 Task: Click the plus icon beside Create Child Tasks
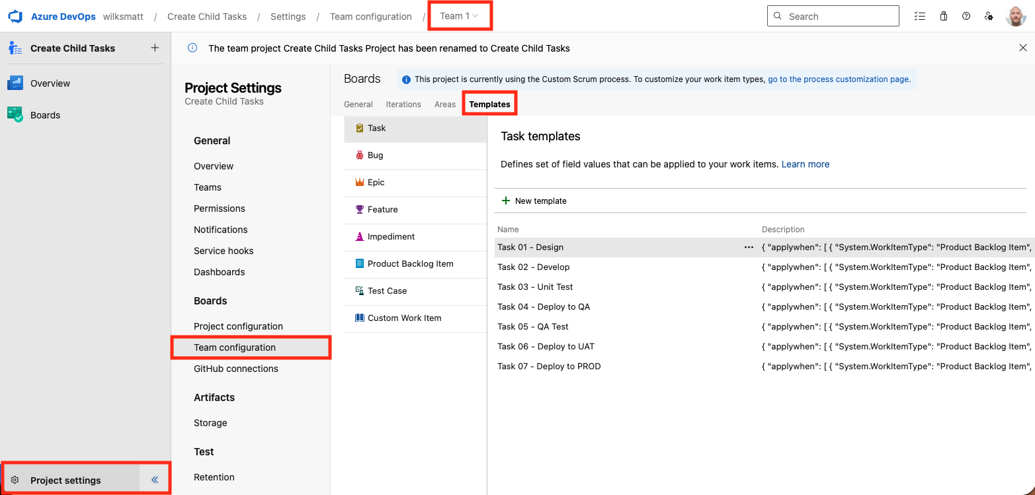point(155,48)
